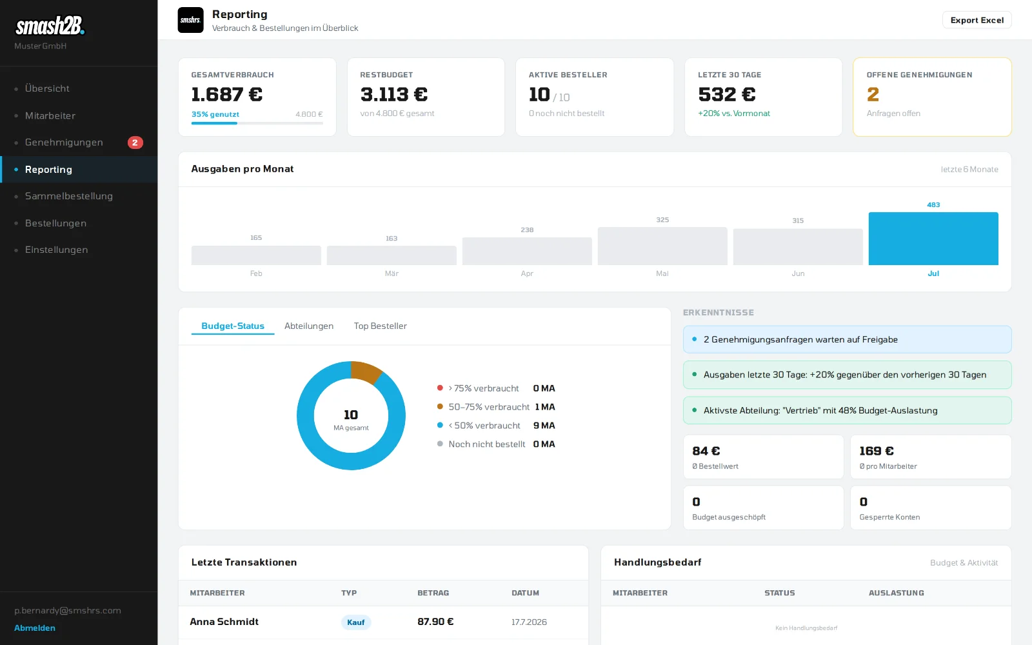The image size is (1032, 645).
Task: Click the Jun bar showing 315
Action: 798,247
